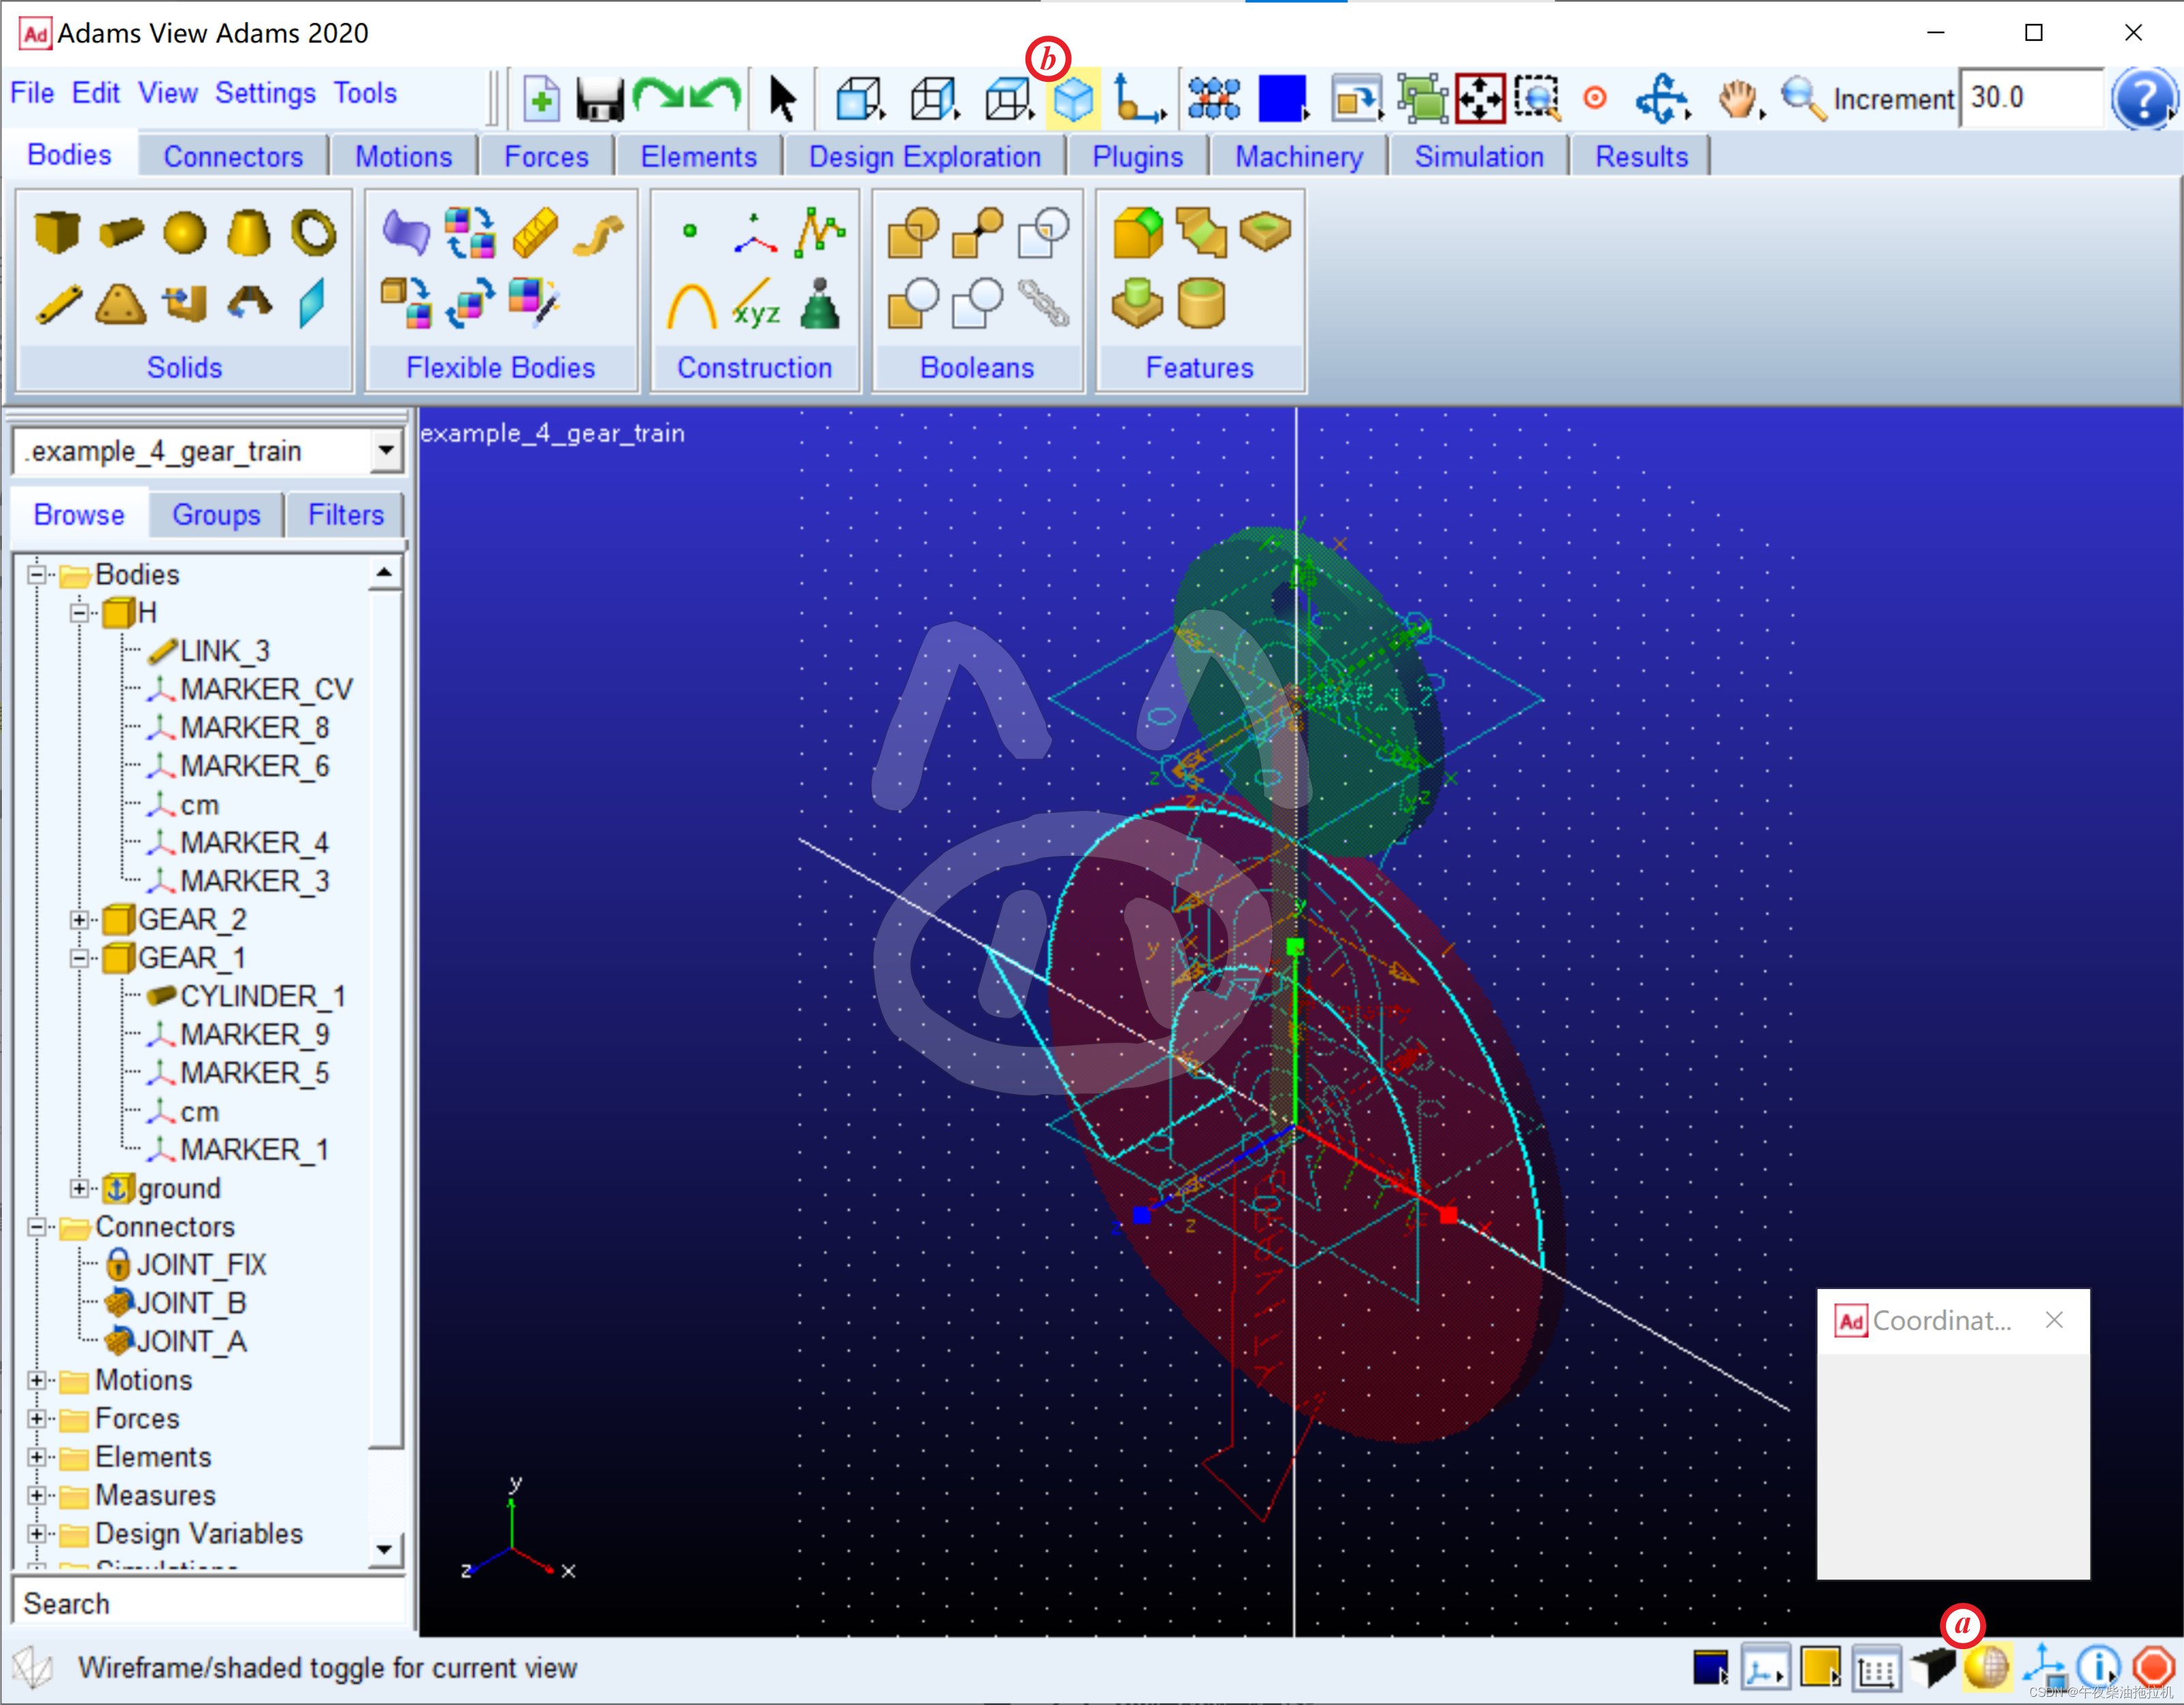Open the Machinery ribbon tab
Viewport: 2184px width, 1705px height.
tap(1299, 157)
